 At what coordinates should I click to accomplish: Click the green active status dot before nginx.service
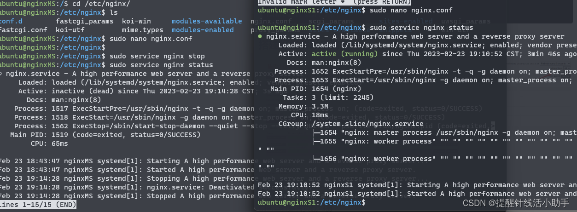(x=261, y=36)
